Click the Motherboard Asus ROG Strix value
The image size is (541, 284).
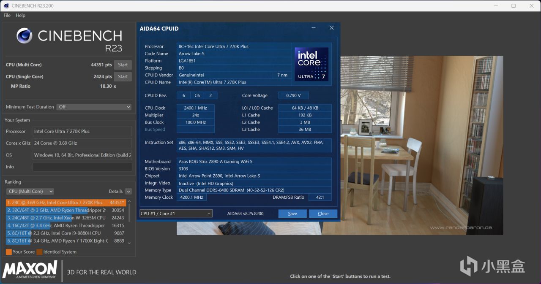coord(254,162)
